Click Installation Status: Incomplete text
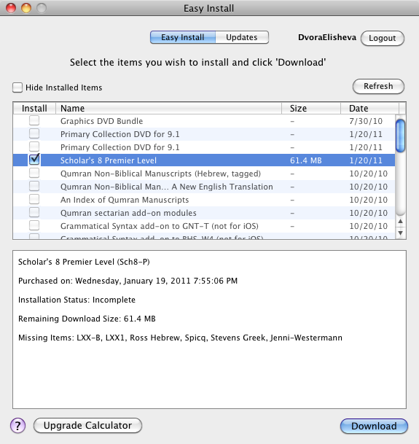The height and width of the screenshot is (444, 419). point(77,300)
